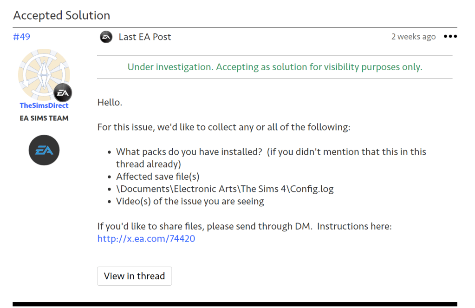Click the EA SIMS TEAM rank label
Image resolution: width=475 pixels, height=308 pixels.
(x=44, y=118)
